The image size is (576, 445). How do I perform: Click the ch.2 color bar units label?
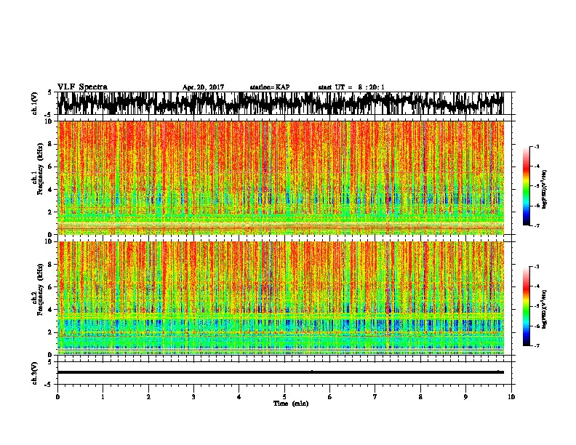(545, 309)
